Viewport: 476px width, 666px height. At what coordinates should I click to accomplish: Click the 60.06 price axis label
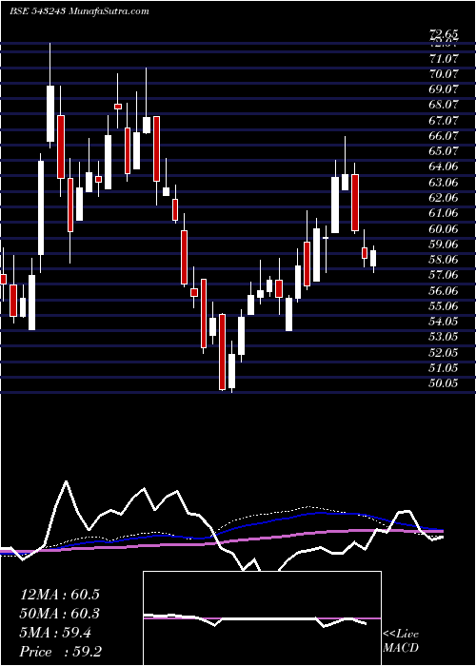[444, 228]
